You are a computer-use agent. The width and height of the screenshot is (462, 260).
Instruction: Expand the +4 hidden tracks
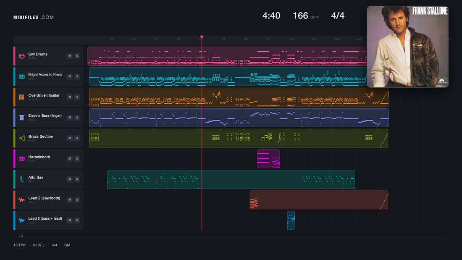(21, 236)
